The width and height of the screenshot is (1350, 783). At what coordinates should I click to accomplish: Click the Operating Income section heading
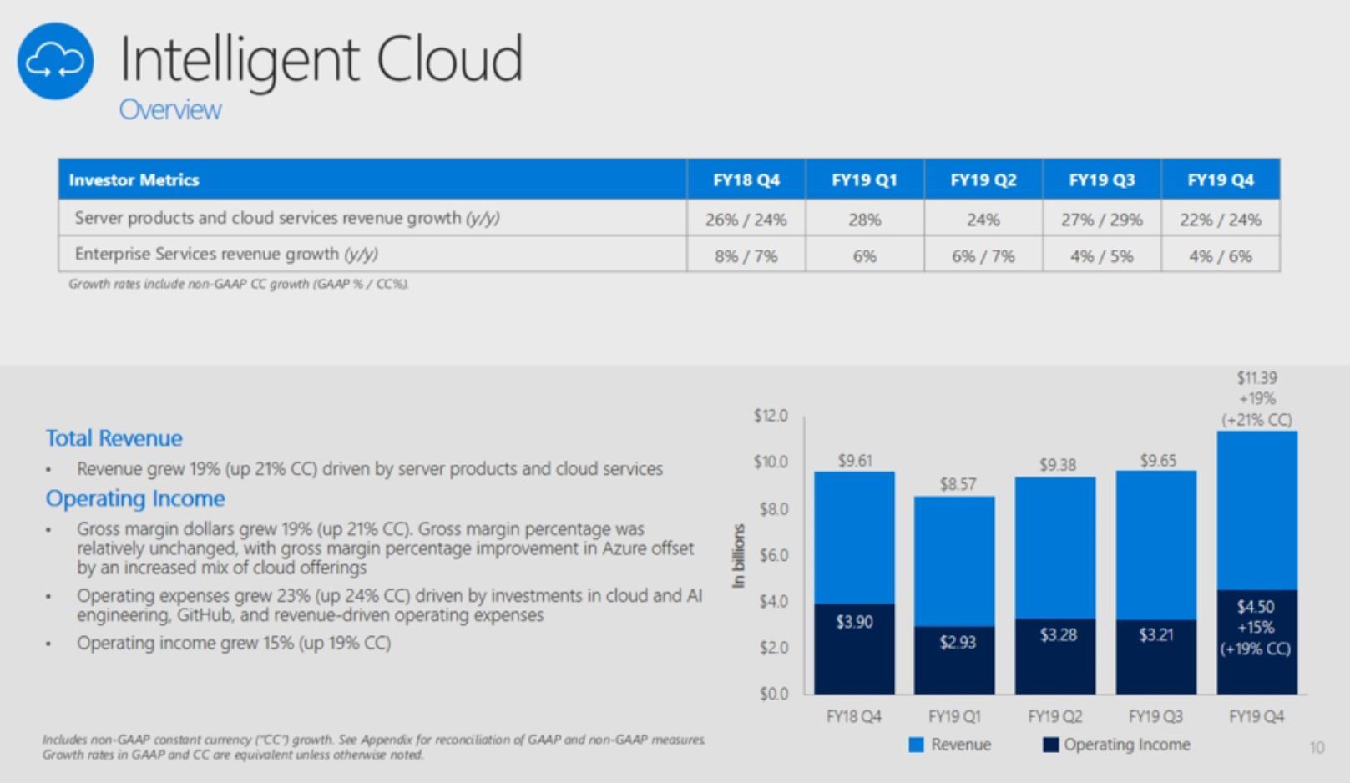click(135, 498)
